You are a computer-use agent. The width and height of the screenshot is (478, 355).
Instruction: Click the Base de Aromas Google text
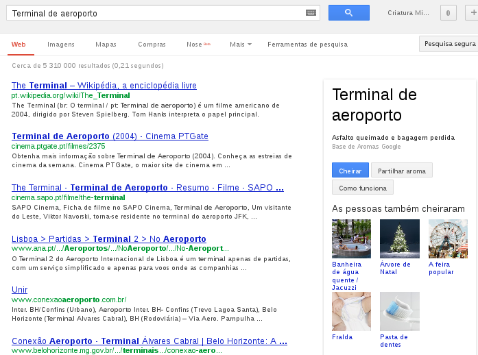pos(366,147)
